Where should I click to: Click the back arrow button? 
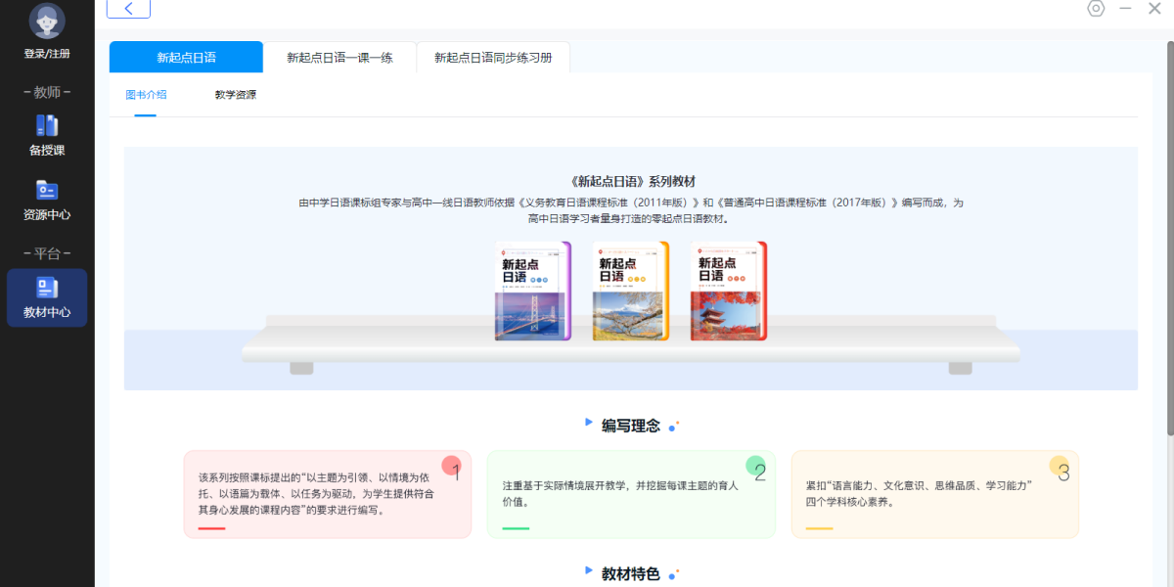128,9
